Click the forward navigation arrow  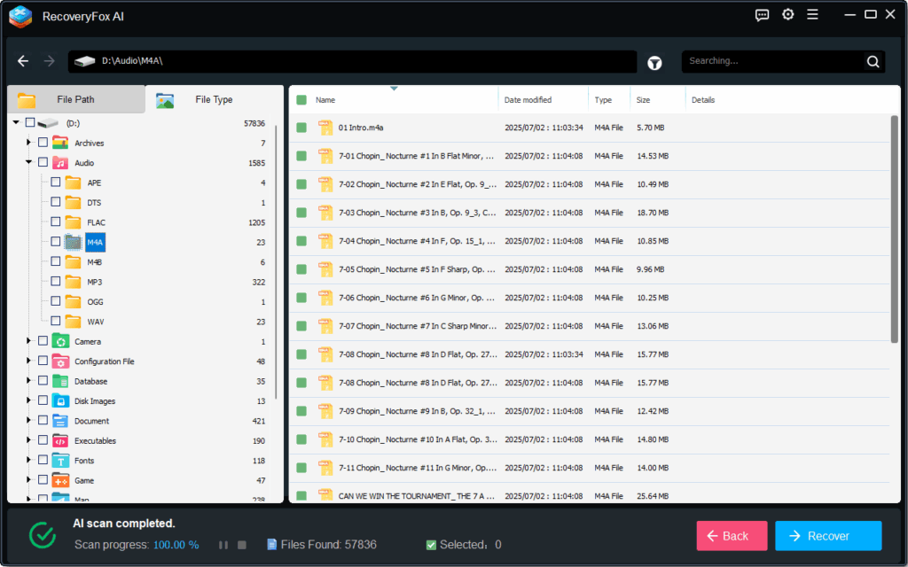pos(50,61)
